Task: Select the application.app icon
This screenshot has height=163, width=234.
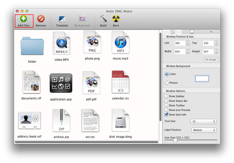Action: (61, 83)
